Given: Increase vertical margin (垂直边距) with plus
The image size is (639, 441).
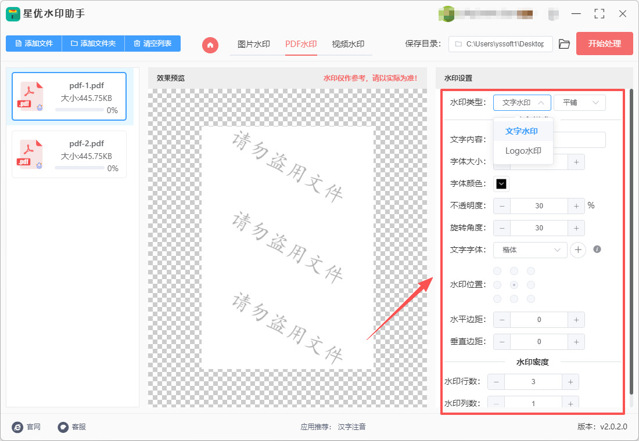Looking at the screenshot, I should click(576, 342).
